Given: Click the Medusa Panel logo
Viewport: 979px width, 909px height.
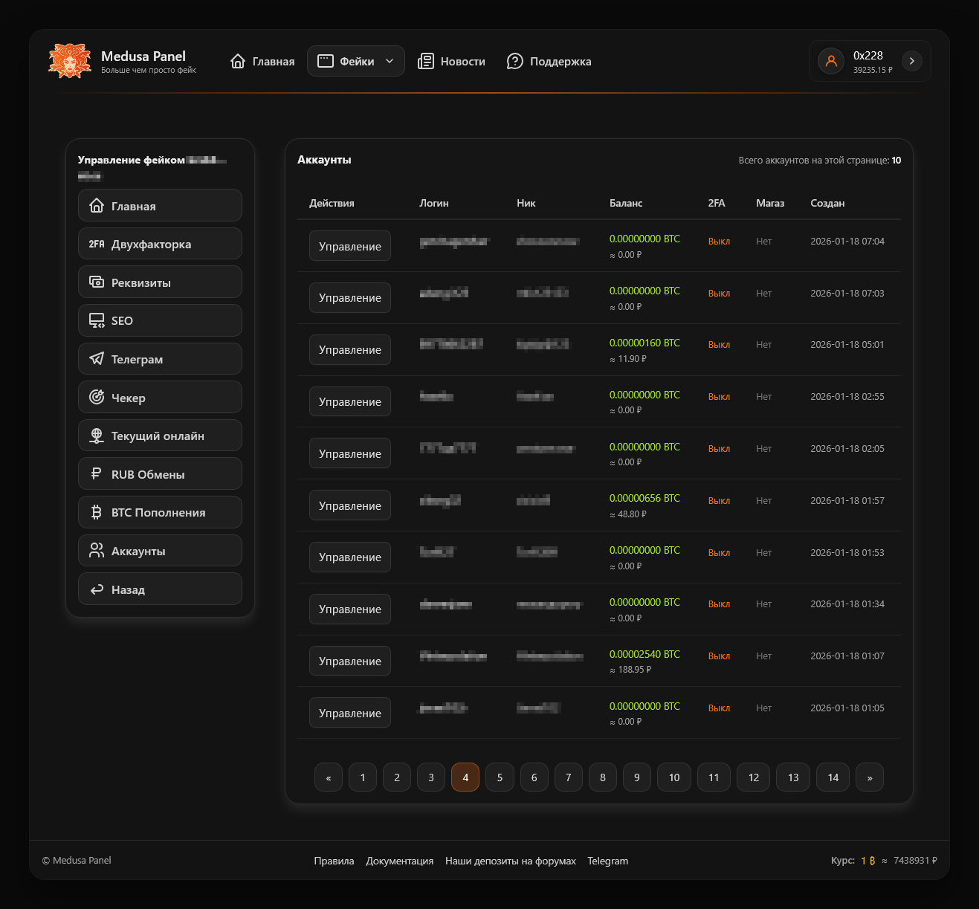Looking at the screenshot, I should 69,61.
